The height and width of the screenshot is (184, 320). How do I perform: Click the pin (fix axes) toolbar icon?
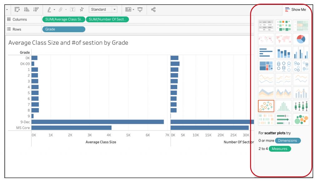point(82,10)
